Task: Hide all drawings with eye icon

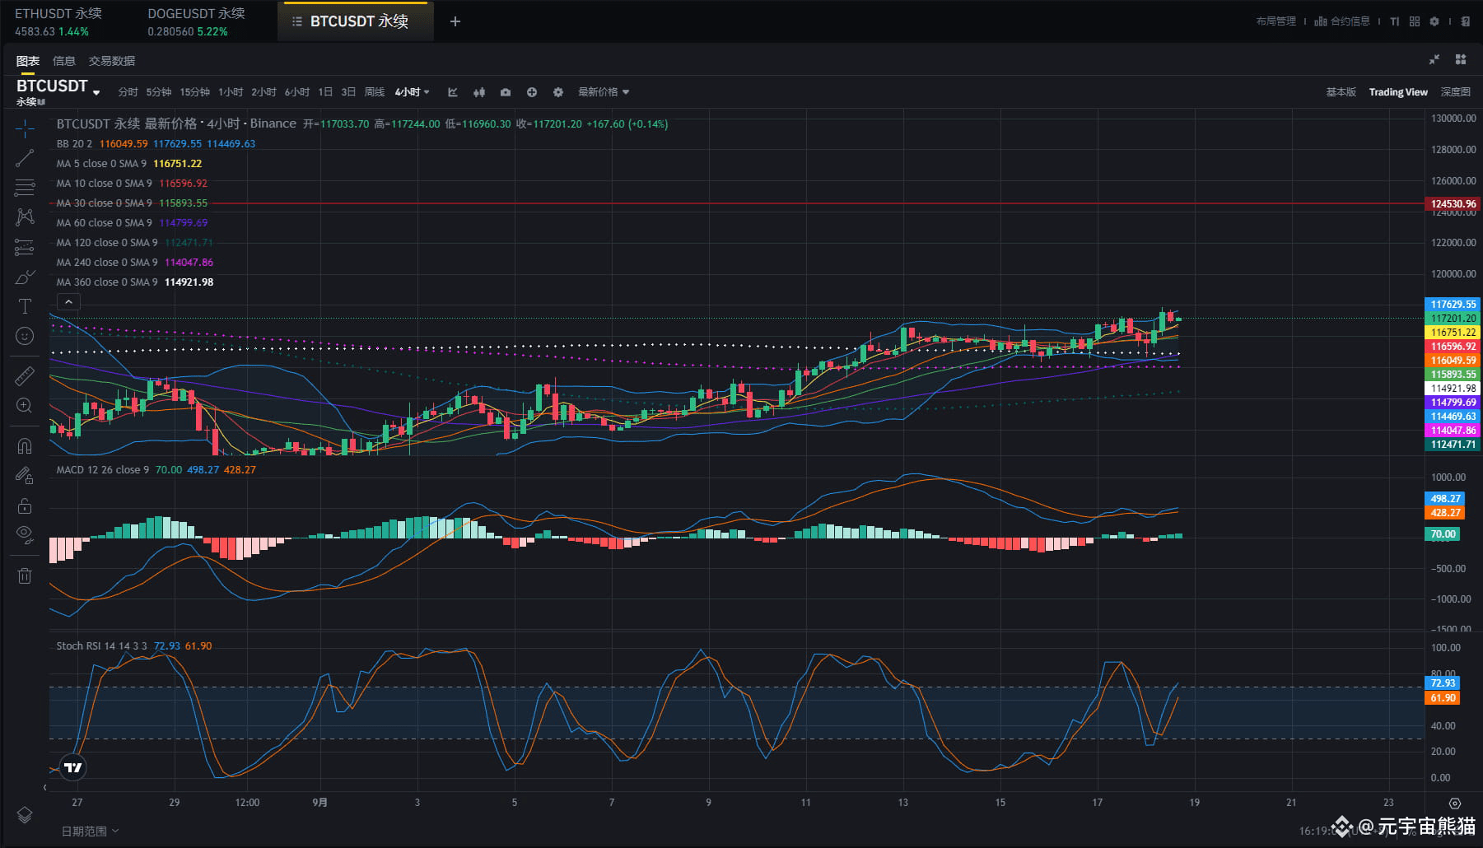Action: point(25,535)
